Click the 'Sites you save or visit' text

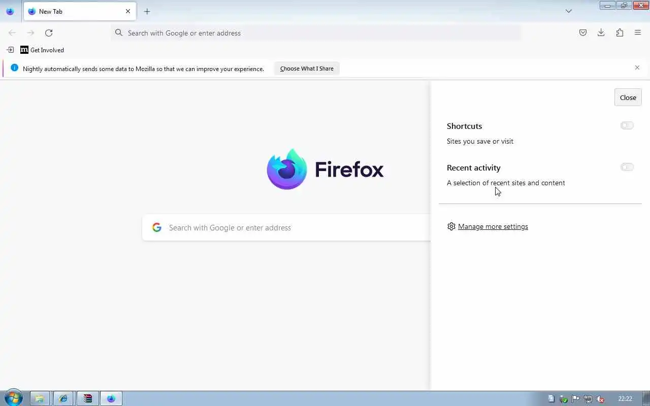pos(480,141)
